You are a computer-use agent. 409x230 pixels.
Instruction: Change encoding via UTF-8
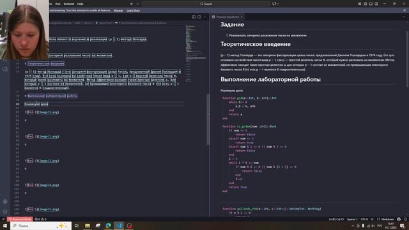pos(364,219)
